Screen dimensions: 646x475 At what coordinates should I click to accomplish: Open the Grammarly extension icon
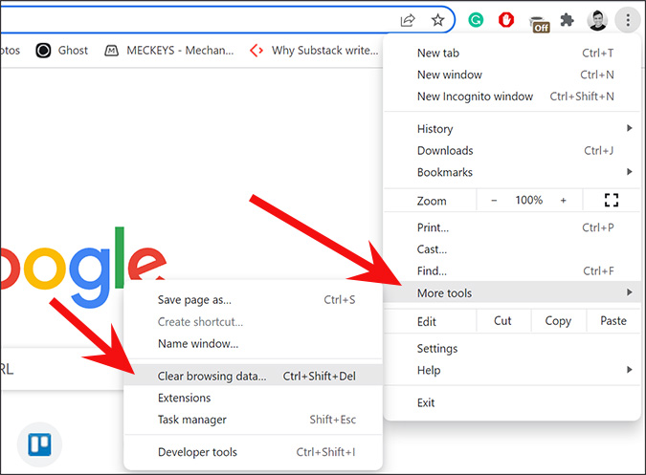coord(476,20)
